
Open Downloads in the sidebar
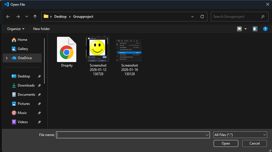26,85
